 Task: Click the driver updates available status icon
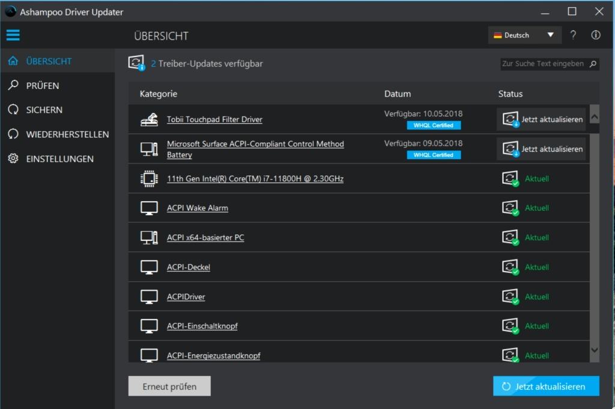[137, 63]
